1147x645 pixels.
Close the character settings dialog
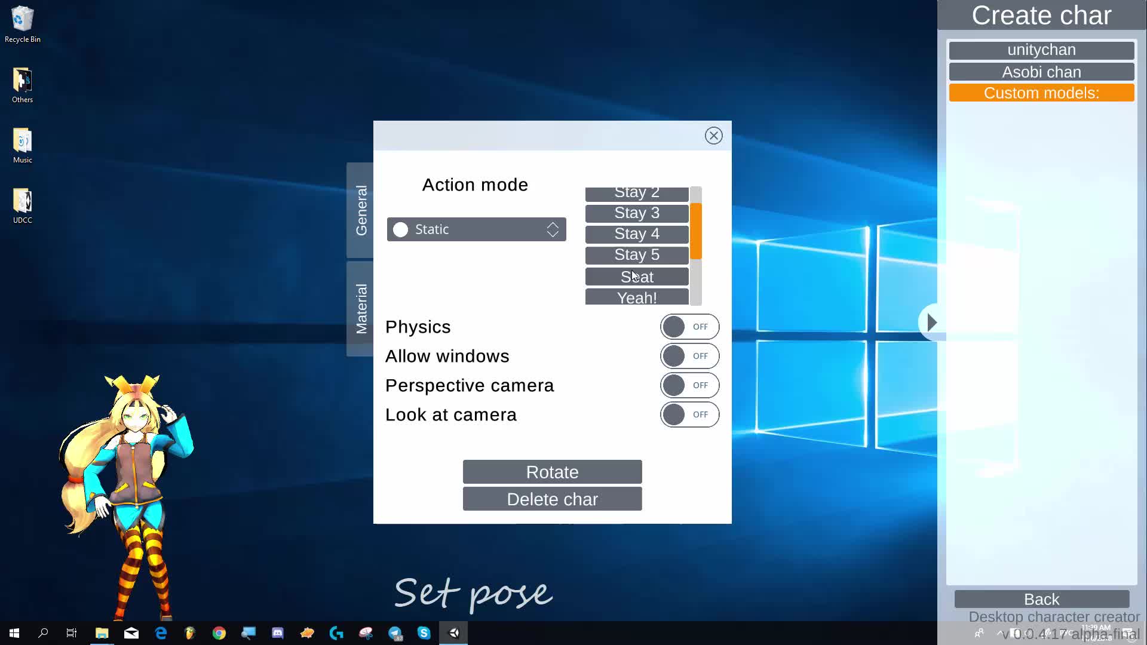(x=713, y=136)
